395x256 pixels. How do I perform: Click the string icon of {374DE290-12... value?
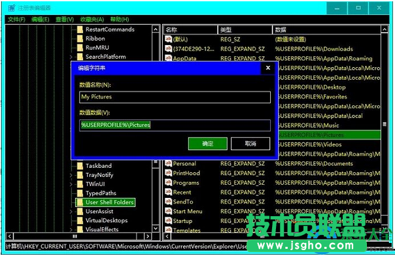coord(168,48)
